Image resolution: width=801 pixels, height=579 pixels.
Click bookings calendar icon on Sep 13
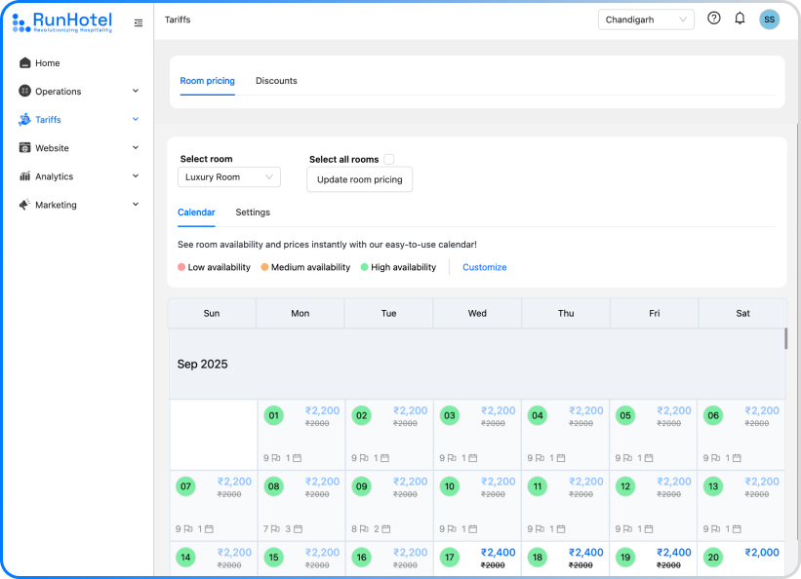[x=737, y=529]
